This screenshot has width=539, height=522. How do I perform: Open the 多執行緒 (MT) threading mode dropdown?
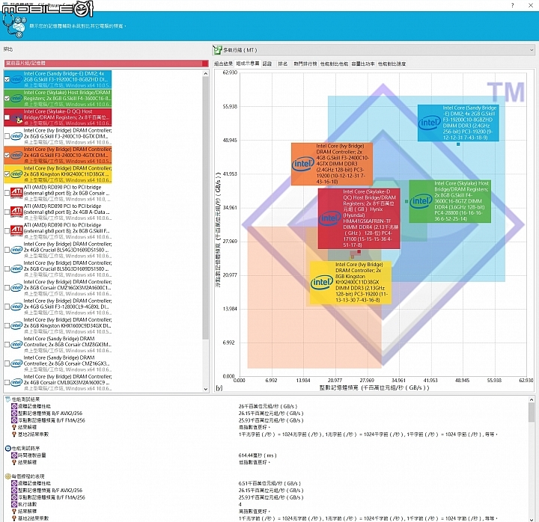(374, 50)
